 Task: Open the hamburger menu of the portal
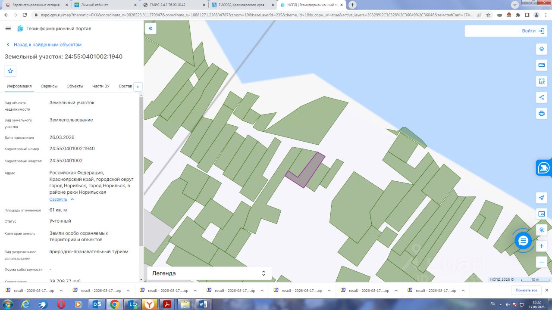pos(8,28)
